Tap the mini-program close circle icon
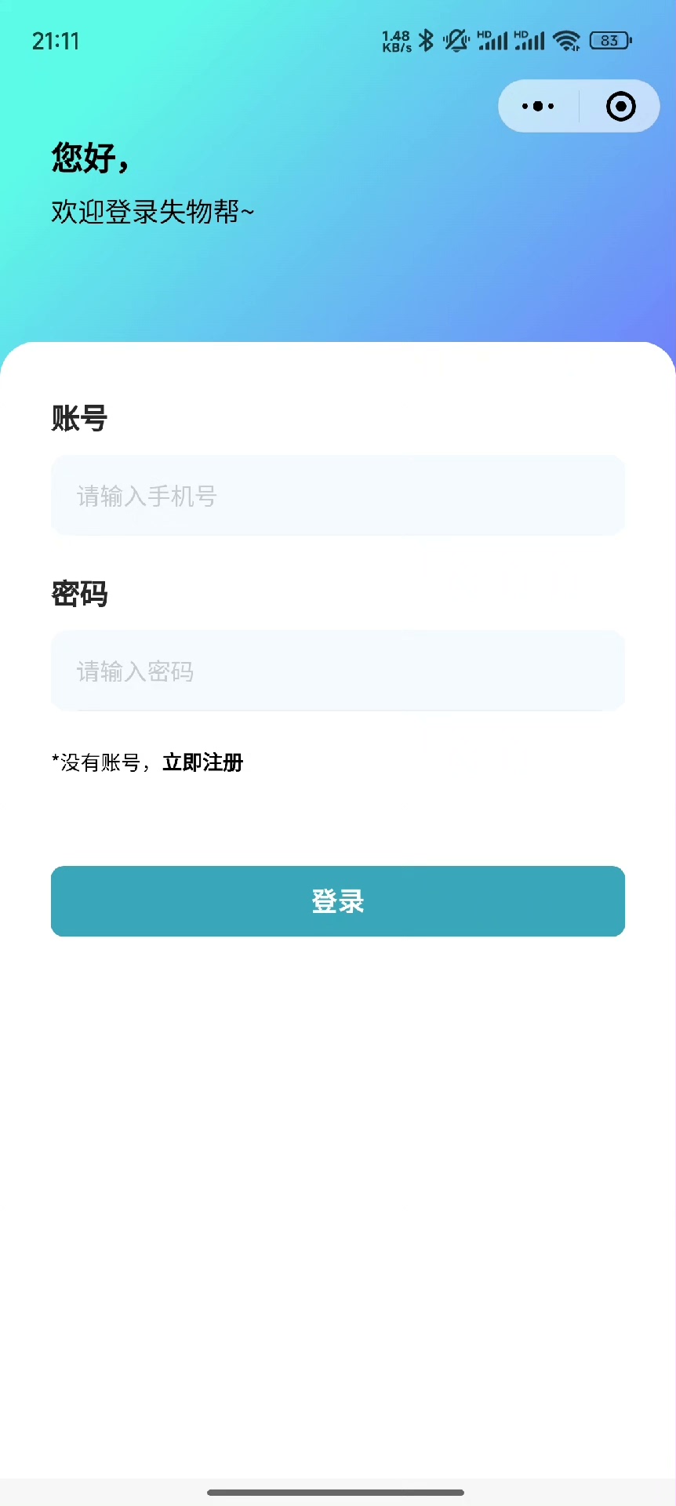 click(620, 106)
